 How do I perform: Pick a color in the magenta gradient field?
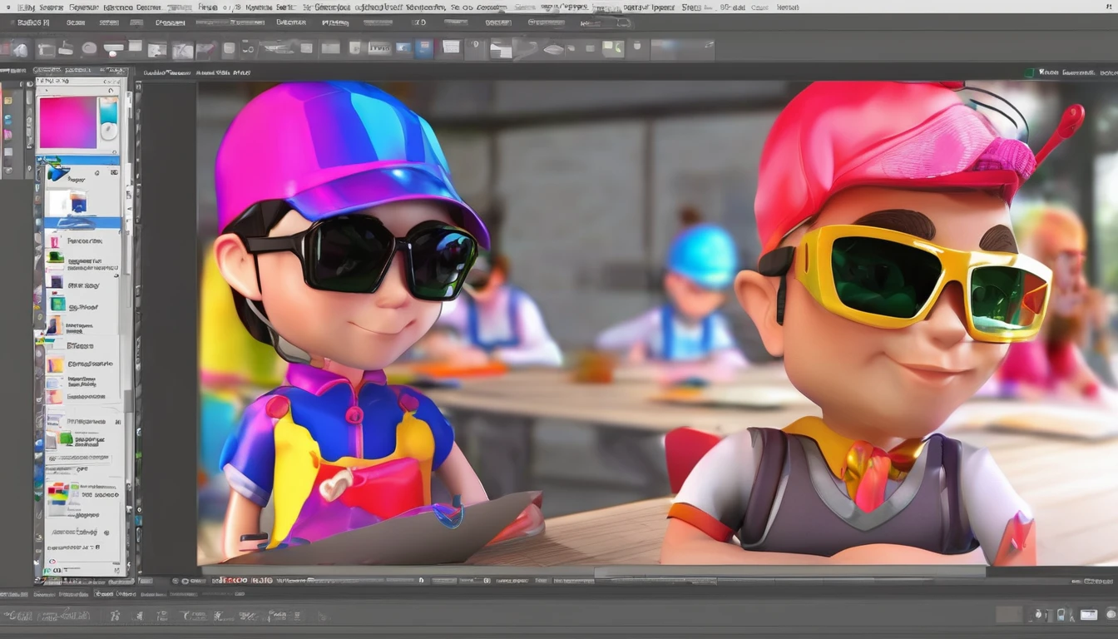(x=68, y=122)
